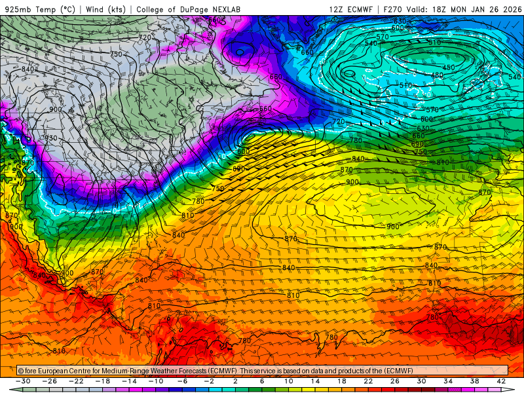Click the "-6" color scale label
Viewport: 524px width, 393px height.
click(x=183, y=381)
